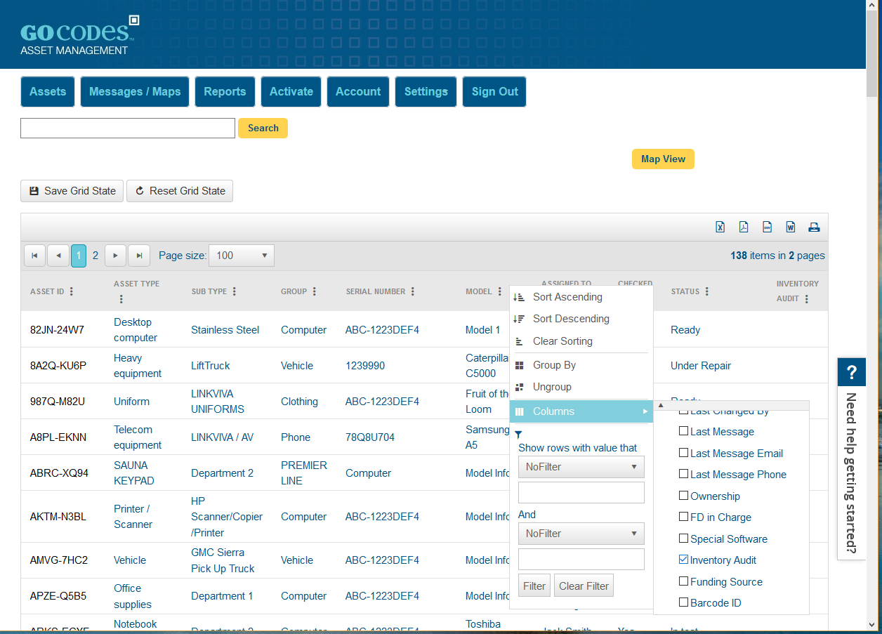Viewport: 882px width, 634px height.
Task: Open the Serial Number column menu dots
Action: click(413, 291)
